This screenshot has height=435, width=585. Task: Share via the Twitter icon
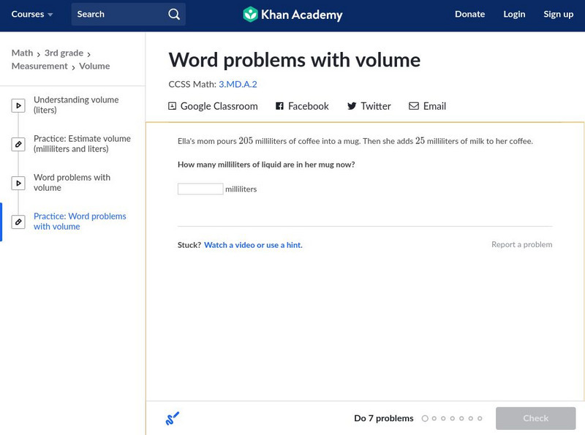[353, 106]
